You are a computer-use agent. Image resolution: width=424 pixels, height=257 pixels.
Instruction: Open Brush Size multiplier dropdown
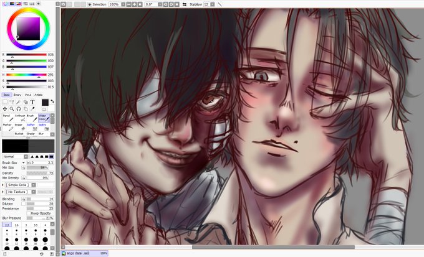pos(24,162)
